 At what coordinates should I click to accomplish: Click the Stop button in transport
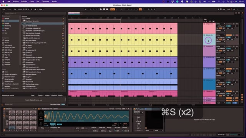click(104, 9)
